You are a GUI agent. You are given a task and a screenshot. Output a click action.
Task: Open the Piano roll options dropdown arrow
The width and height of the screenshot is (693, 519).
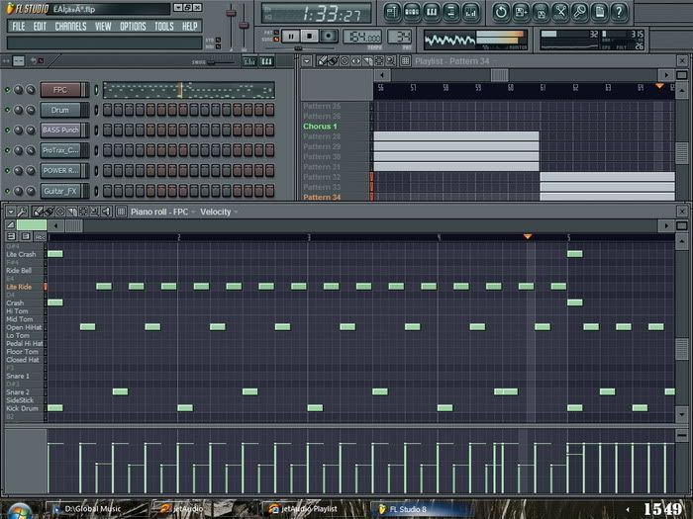pos(11,212)
